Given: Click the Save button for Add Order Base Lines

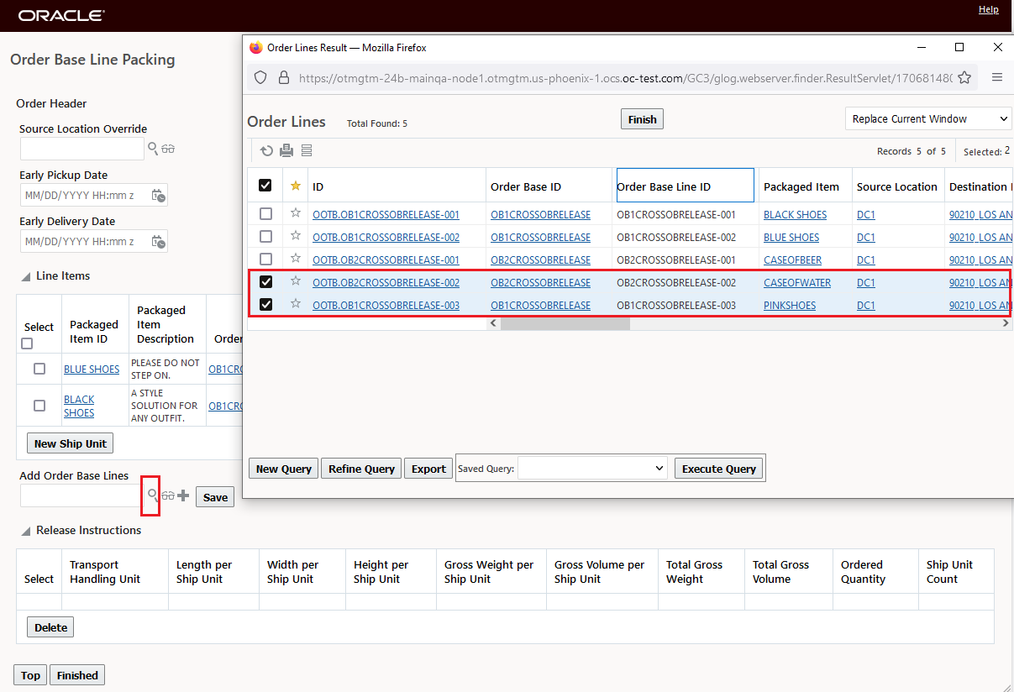Looking at the screenshot, I should click(215, 497).
